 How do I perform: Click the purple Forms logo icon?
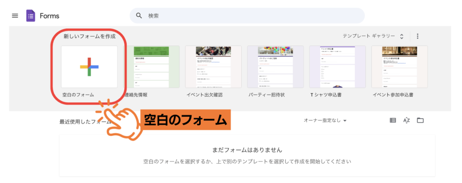(x=31, y=16)
